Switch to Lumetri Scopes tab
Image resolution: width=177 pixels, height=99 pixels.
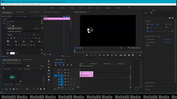(x=20, y=12)
